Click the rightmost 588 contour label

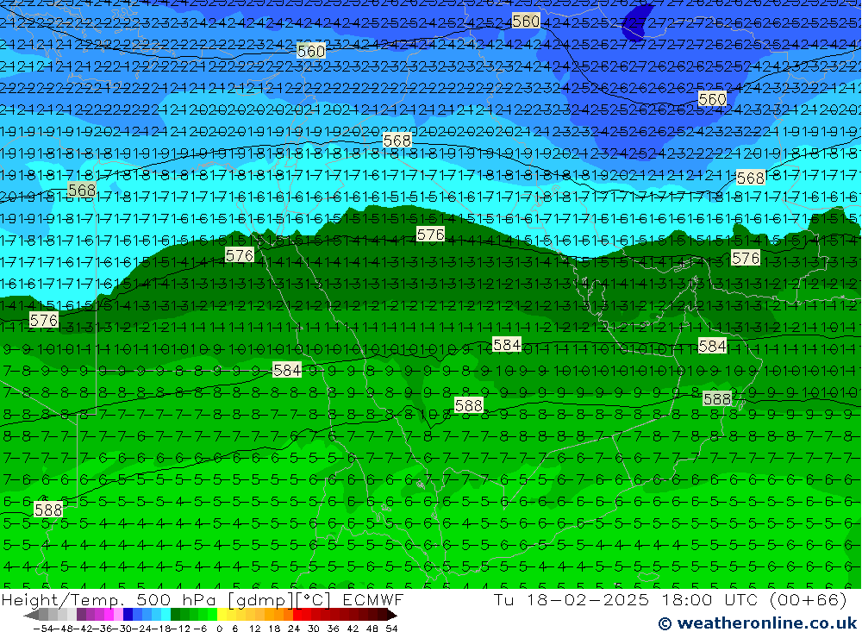[717, 399]
